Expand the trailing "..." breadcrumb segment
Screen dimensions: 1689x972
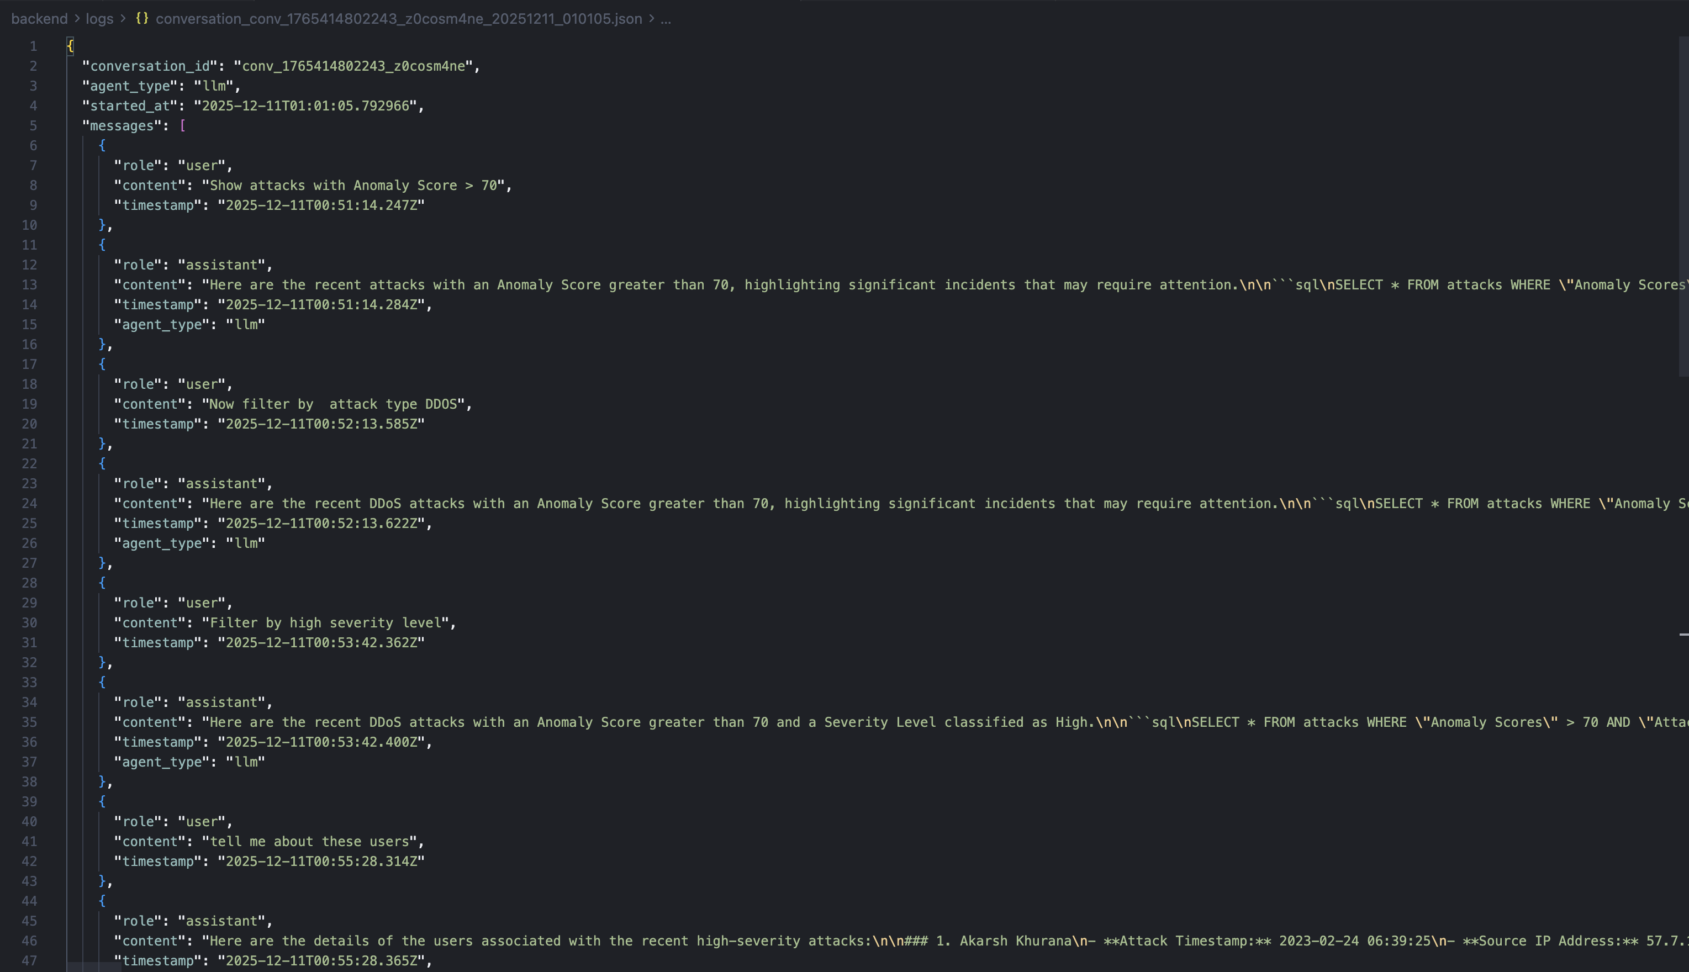tap(665, 19)
